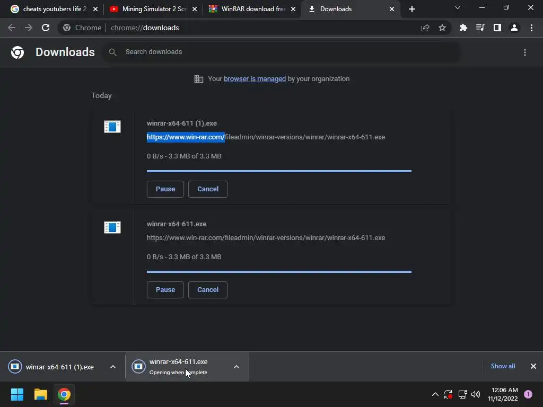Click file name winrar-x64-611 (1).exe in list
The width and height of the screenshot is (543, 407).
182,123
